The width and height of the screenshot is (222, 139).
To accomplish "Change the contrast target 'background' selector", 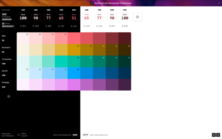I will pos(7,19).
